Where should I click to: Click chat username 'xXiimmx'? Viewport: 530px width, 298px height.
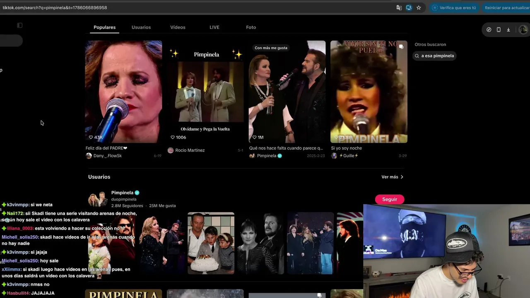tap(11, 269)
